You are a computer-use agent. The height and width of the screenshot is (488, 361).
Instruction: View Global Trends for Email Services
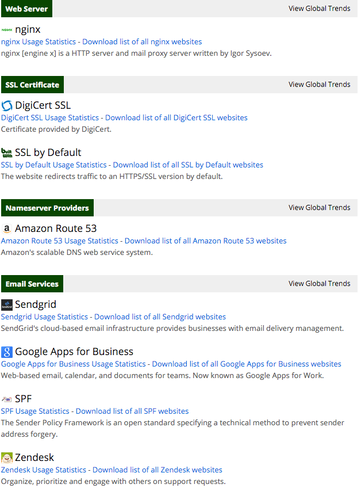click(320, 284)
